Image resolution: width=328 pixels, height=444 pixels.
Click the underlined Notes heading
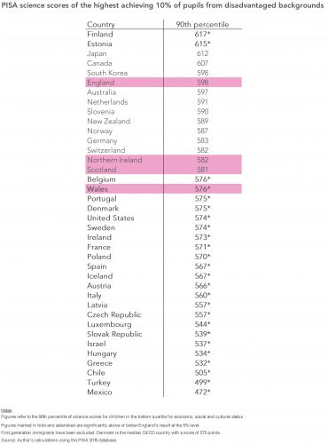[x=6, y=410]
